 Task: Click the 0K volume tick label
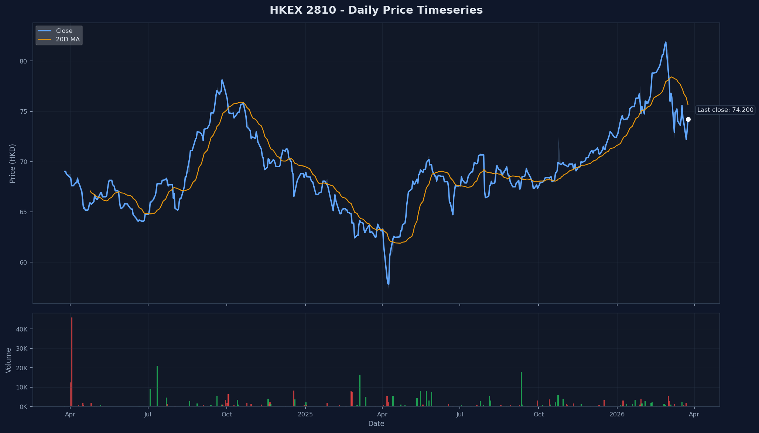[24, 407]
